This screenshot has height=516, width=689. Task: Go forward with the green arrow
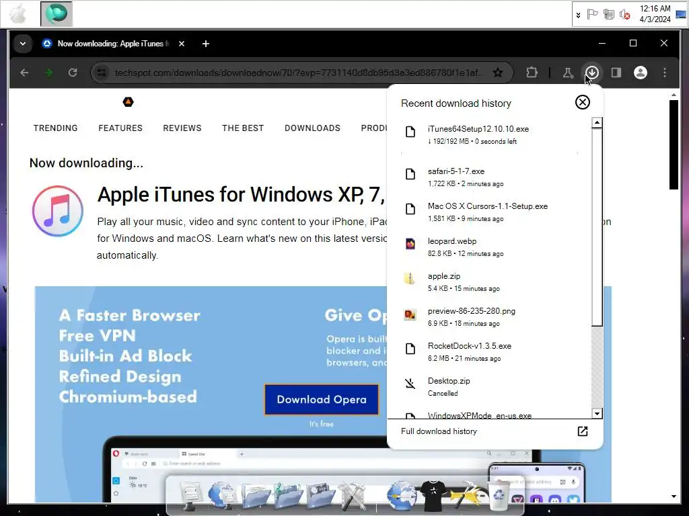pos(48,73)
